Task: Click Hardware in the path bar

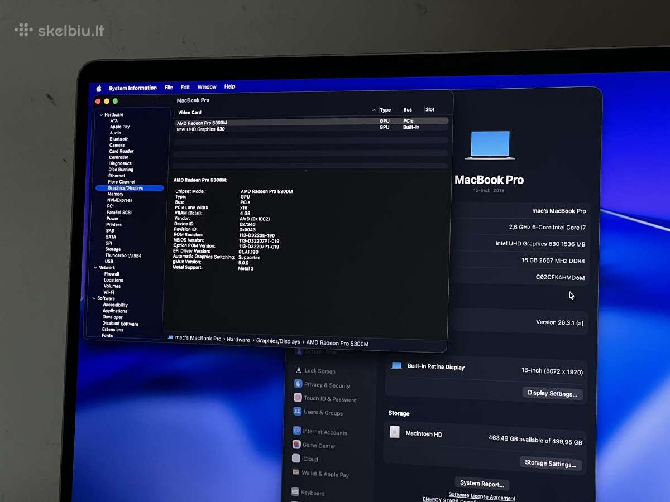Action: click(x=238, y=340)
